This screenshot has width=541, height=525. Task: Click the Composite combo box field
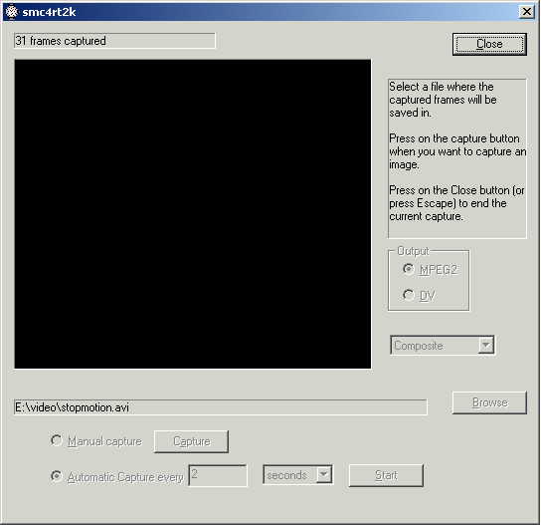[x=443, y=345]
